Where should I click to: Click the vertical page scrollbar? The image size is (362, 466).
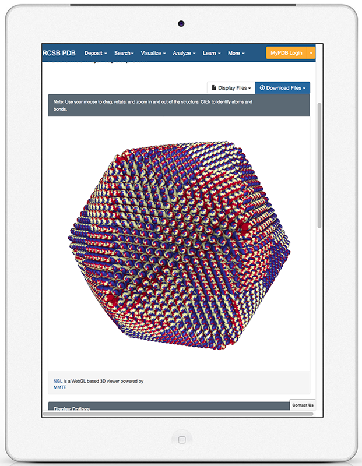[319, 165]
